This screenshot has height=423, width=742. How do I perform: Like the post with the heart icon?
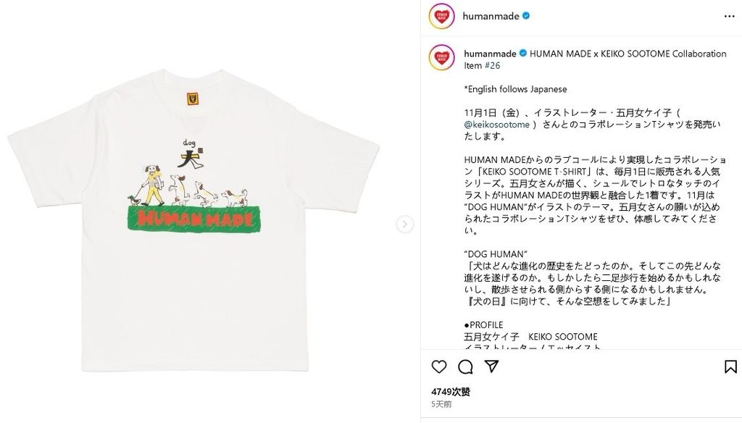[x=439, y=367]
